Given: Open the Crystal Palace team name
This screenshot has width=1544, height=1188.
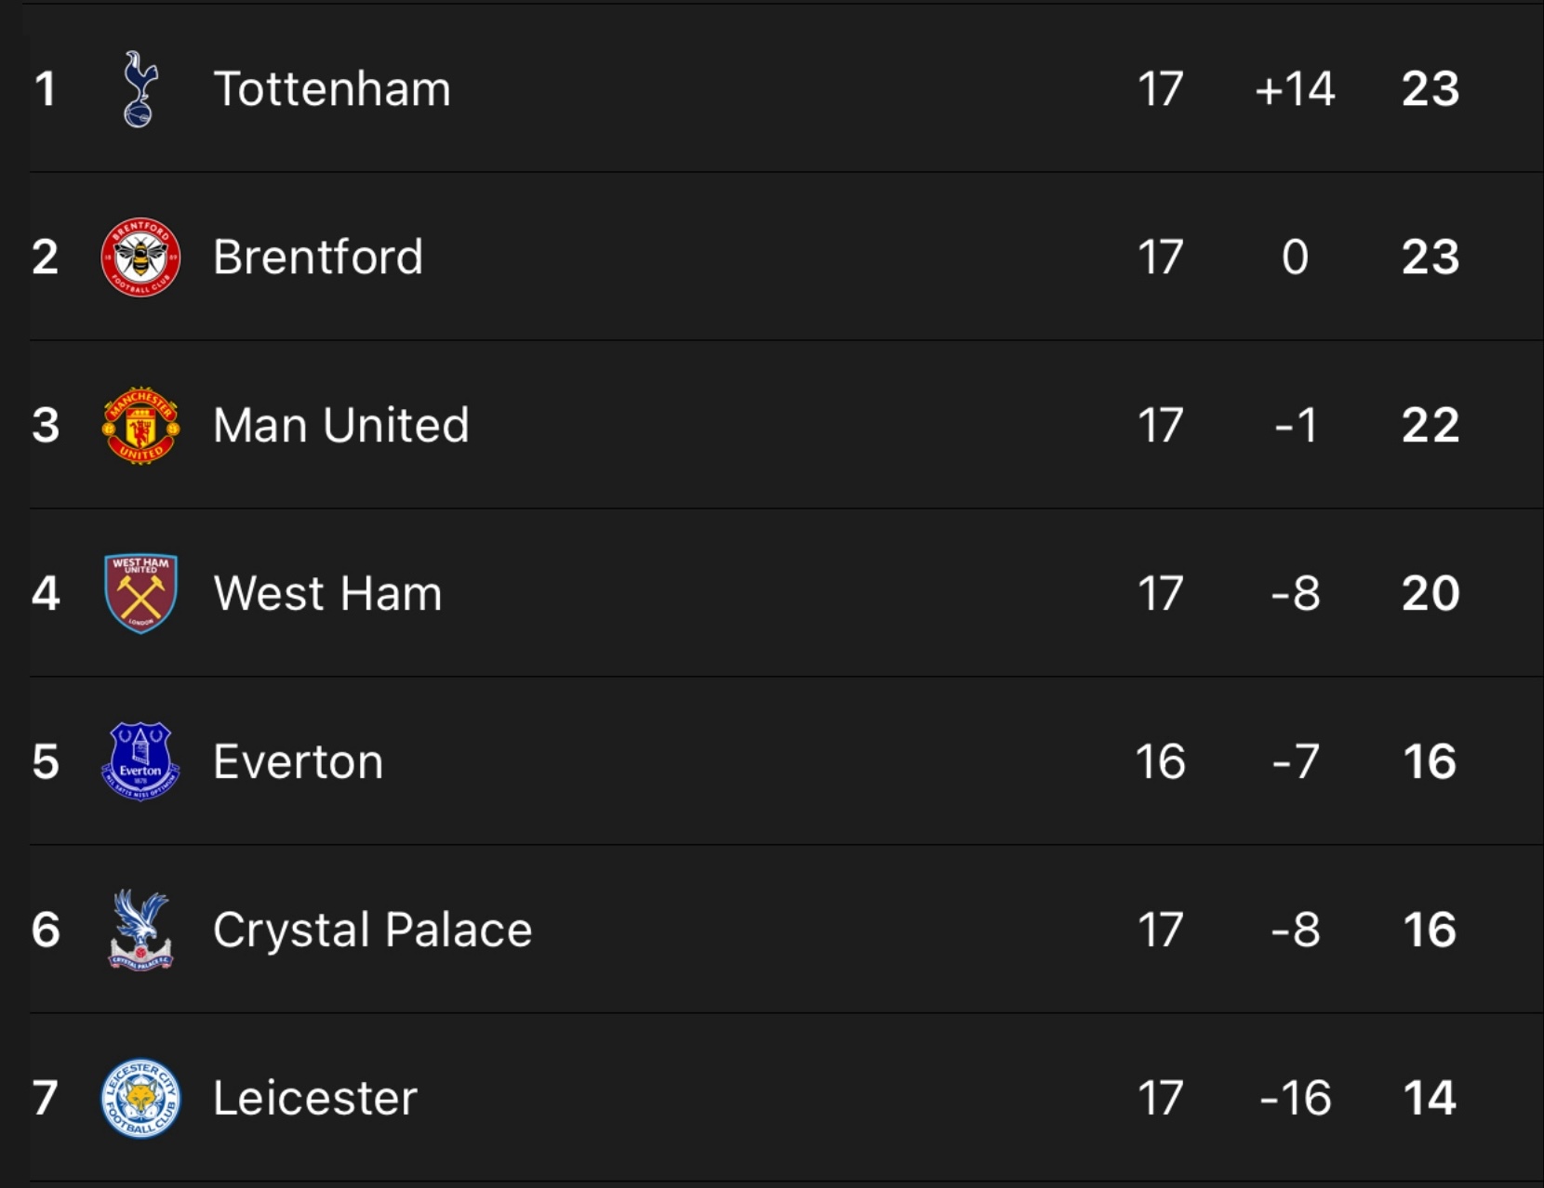Looking at the screenshot, I should 373,931.
